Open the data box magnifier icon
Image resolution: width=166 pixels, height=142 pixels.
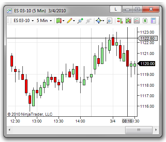[109, 21]
